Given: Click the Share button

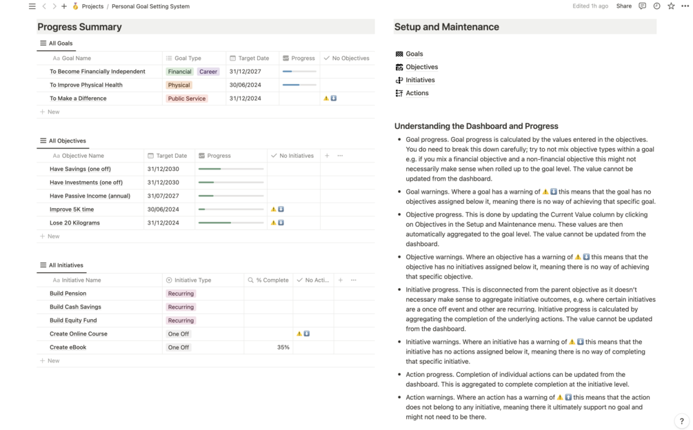Looking at the screenshot, I should pyautogui.click(x=623, y=6).
